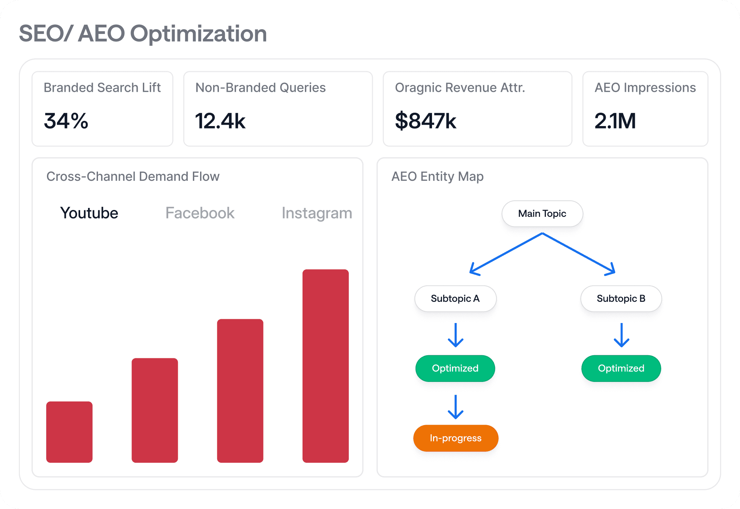The width and height of the screenshot is (740, 509).
Task: Click the Organic Revenue Attr. card
Action: click(x=477, y=109)
